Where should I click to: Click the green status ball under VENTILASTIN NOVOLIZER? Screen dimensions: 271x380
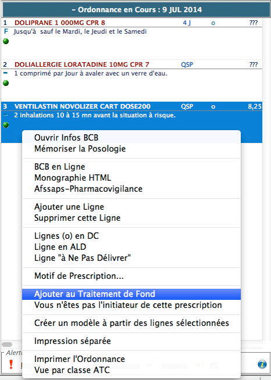[x=6, y=125]
